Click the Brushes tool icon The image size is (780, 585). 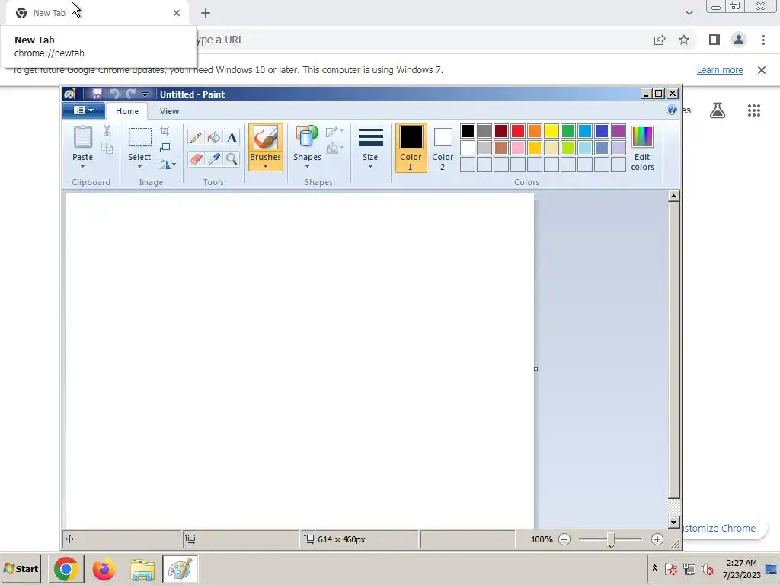point(266,137)
